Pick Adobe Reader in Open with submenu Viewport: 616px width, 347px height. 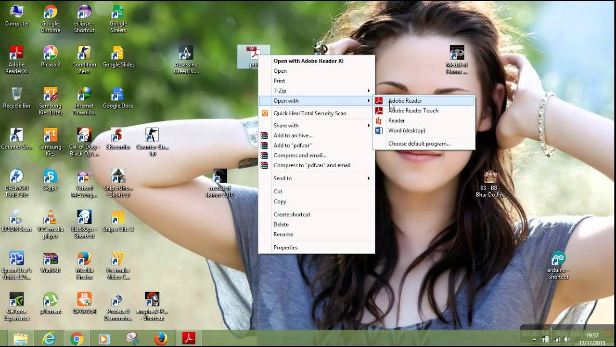[x=424, y=101]
